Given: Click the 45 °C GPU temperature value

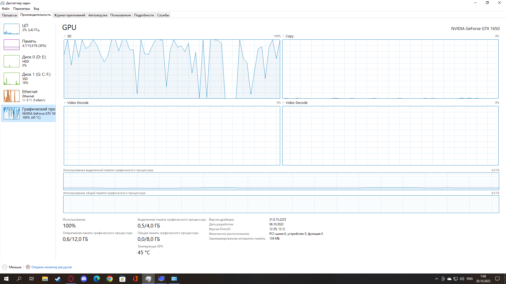Looking at the screenshot, I should tap(144, 253).
